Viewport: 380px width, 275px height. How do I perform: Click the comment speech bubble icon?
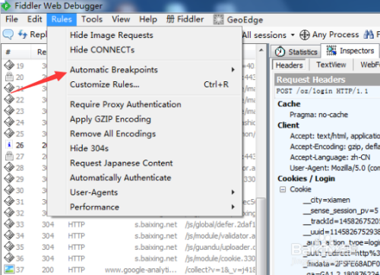8,34
